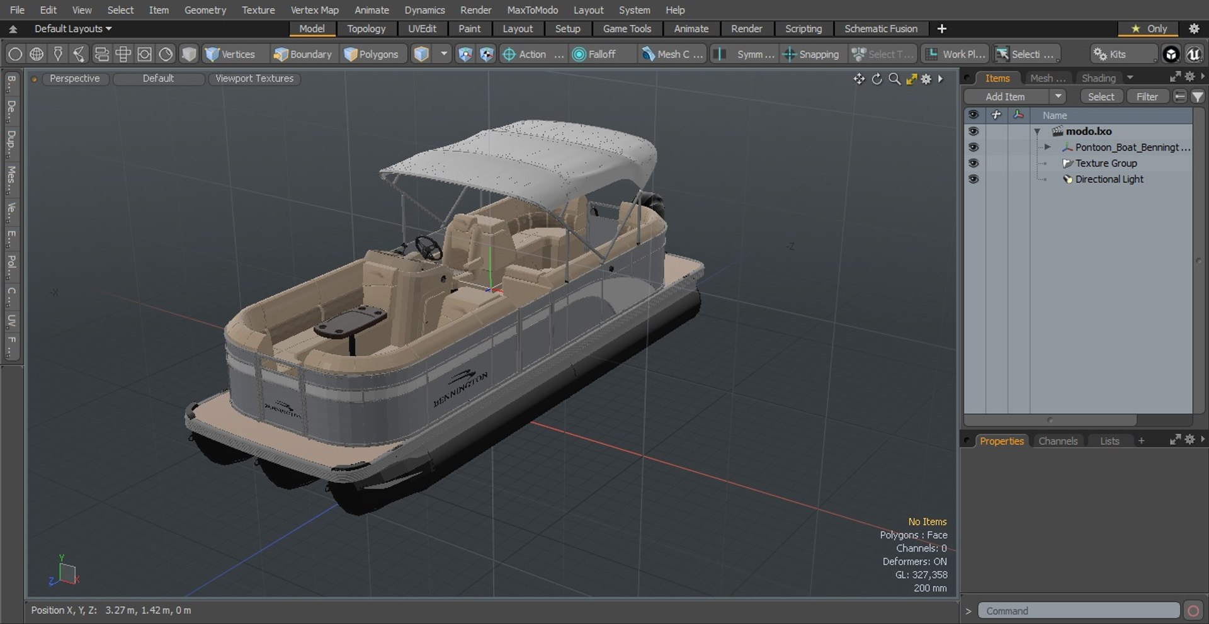Open the Add Item dropdown arrow

point(1058,96)
